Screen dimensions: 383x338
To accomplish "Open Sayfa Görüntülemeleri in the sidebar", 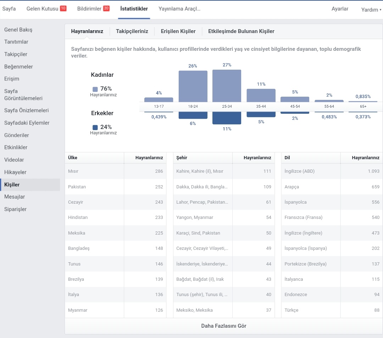I will (23, 95).
